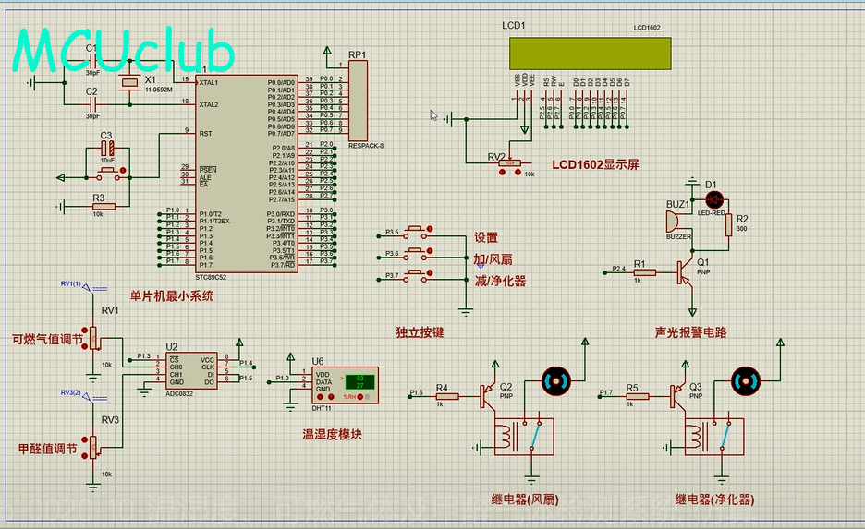Viewport: 865px width, 529px height.
Task: Select the Q3 PNP transistor
Action: [x=677, y=396]
